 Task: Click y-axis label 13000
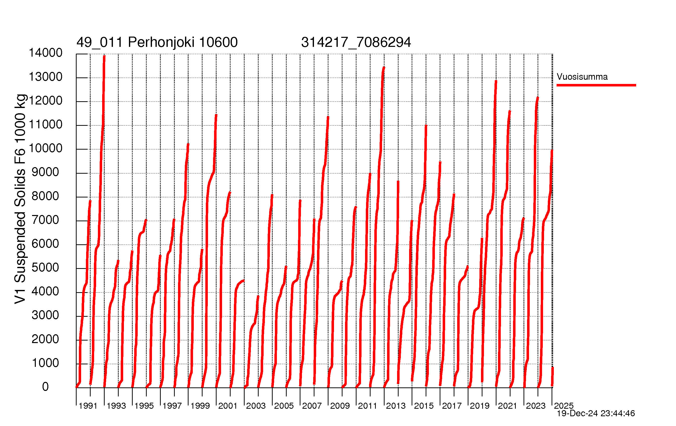(46, 77)
